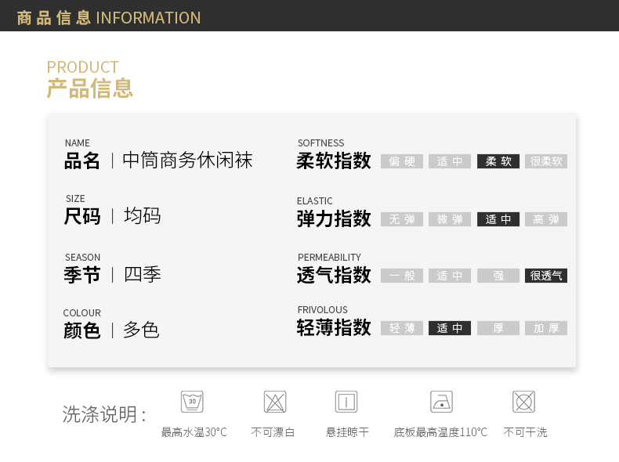The image size is (619, 462).
Task: Select the highlighted 柔软 softness tag
Action: [498, 161]
